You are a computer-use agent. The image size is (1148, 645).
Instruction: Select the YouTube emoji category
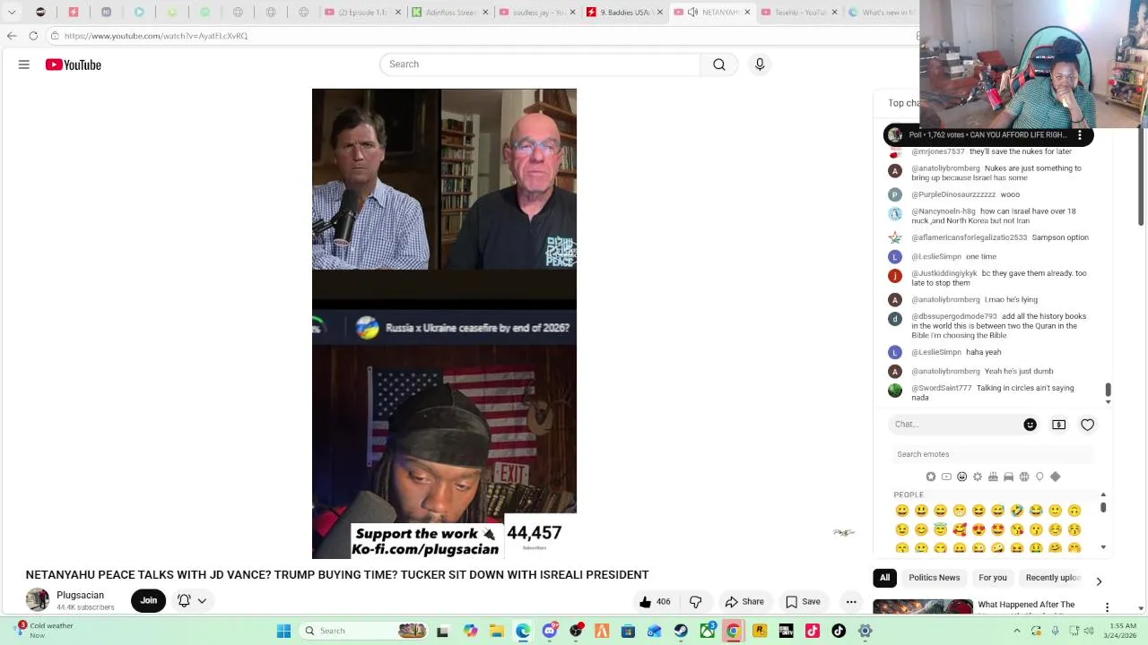tap(946, 477)
